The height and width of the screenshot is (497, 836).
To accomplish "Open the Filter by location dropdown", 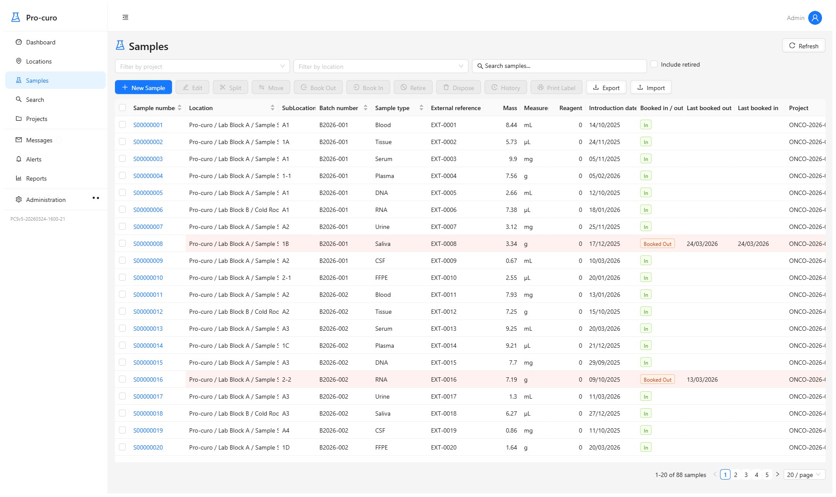I will coord(380,66).
